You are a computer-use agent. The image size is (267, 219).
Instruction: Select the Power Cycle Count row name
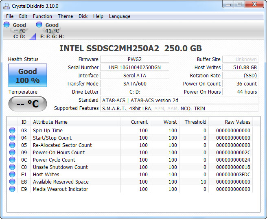[54, 160]
